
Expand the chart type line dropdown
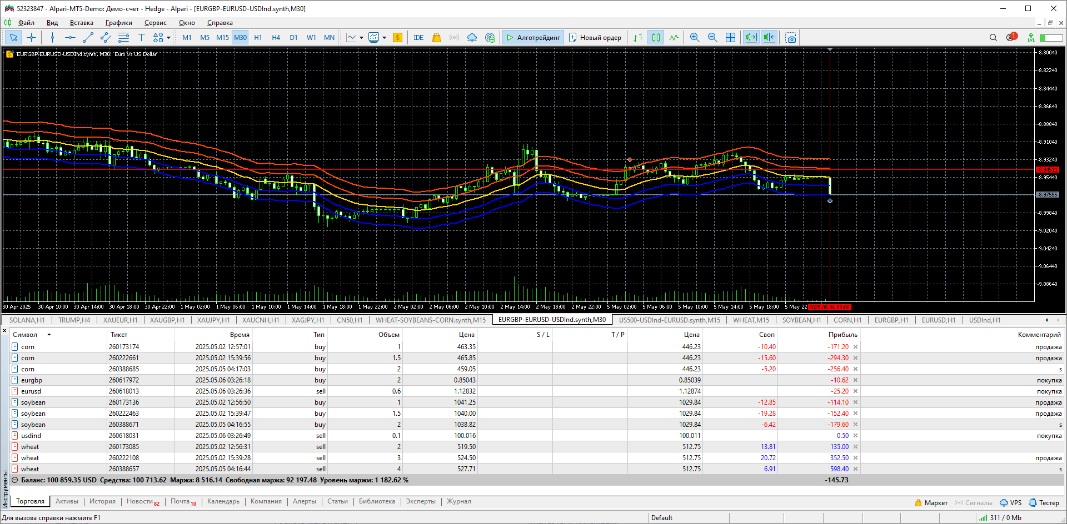361,38
